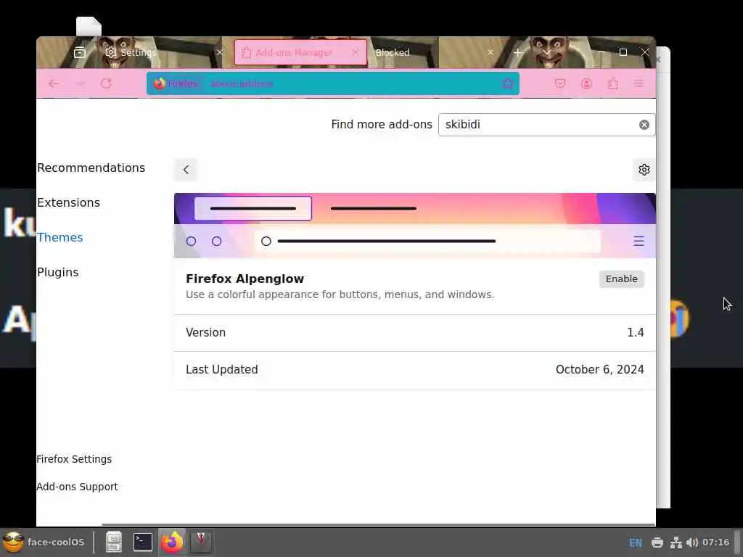Go back to the themes list
Screen dimensions: 743x557
point(186,170)
